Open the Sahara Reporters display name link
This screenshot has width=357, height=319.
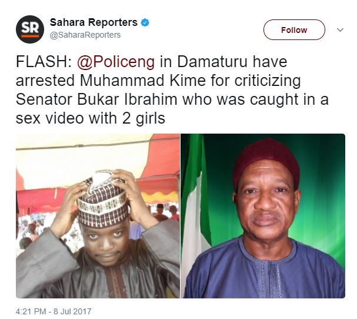(94, 23)
